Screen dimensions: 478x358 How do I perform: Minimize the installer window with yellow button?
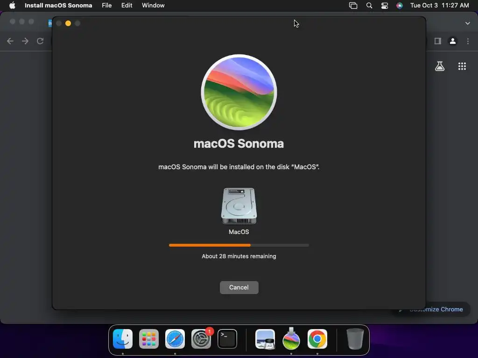point(68,23)
